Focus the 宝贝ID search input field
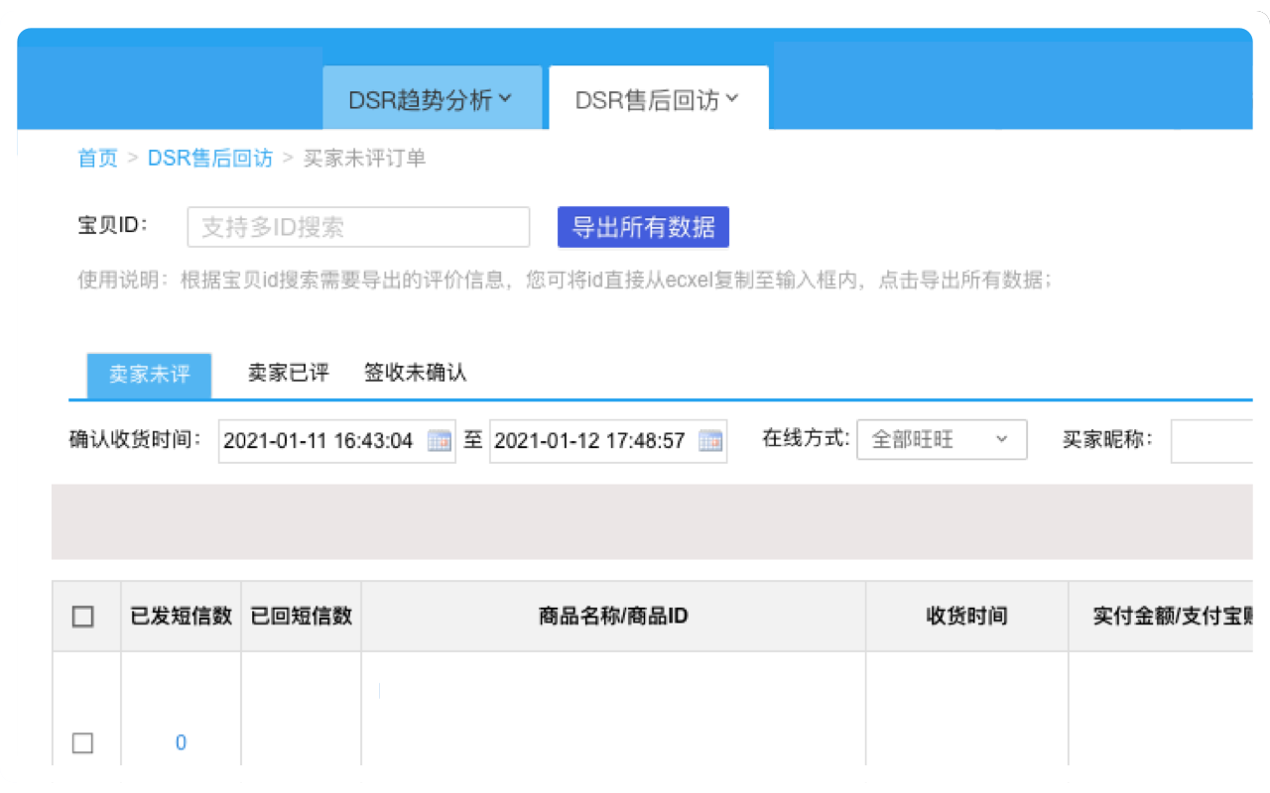The width and height of the screenshot is (1270, 793). pyautogui.click(x=358, y=227)
